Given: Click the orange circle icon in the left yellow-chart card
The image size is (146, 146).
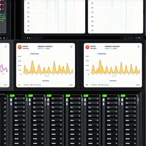Looking at the screenshot, I should tap(20, 47).
